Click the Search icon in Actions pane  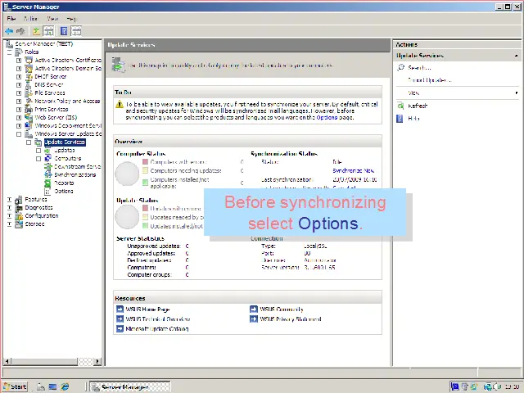pyautogui.click(x=400, y=67)
